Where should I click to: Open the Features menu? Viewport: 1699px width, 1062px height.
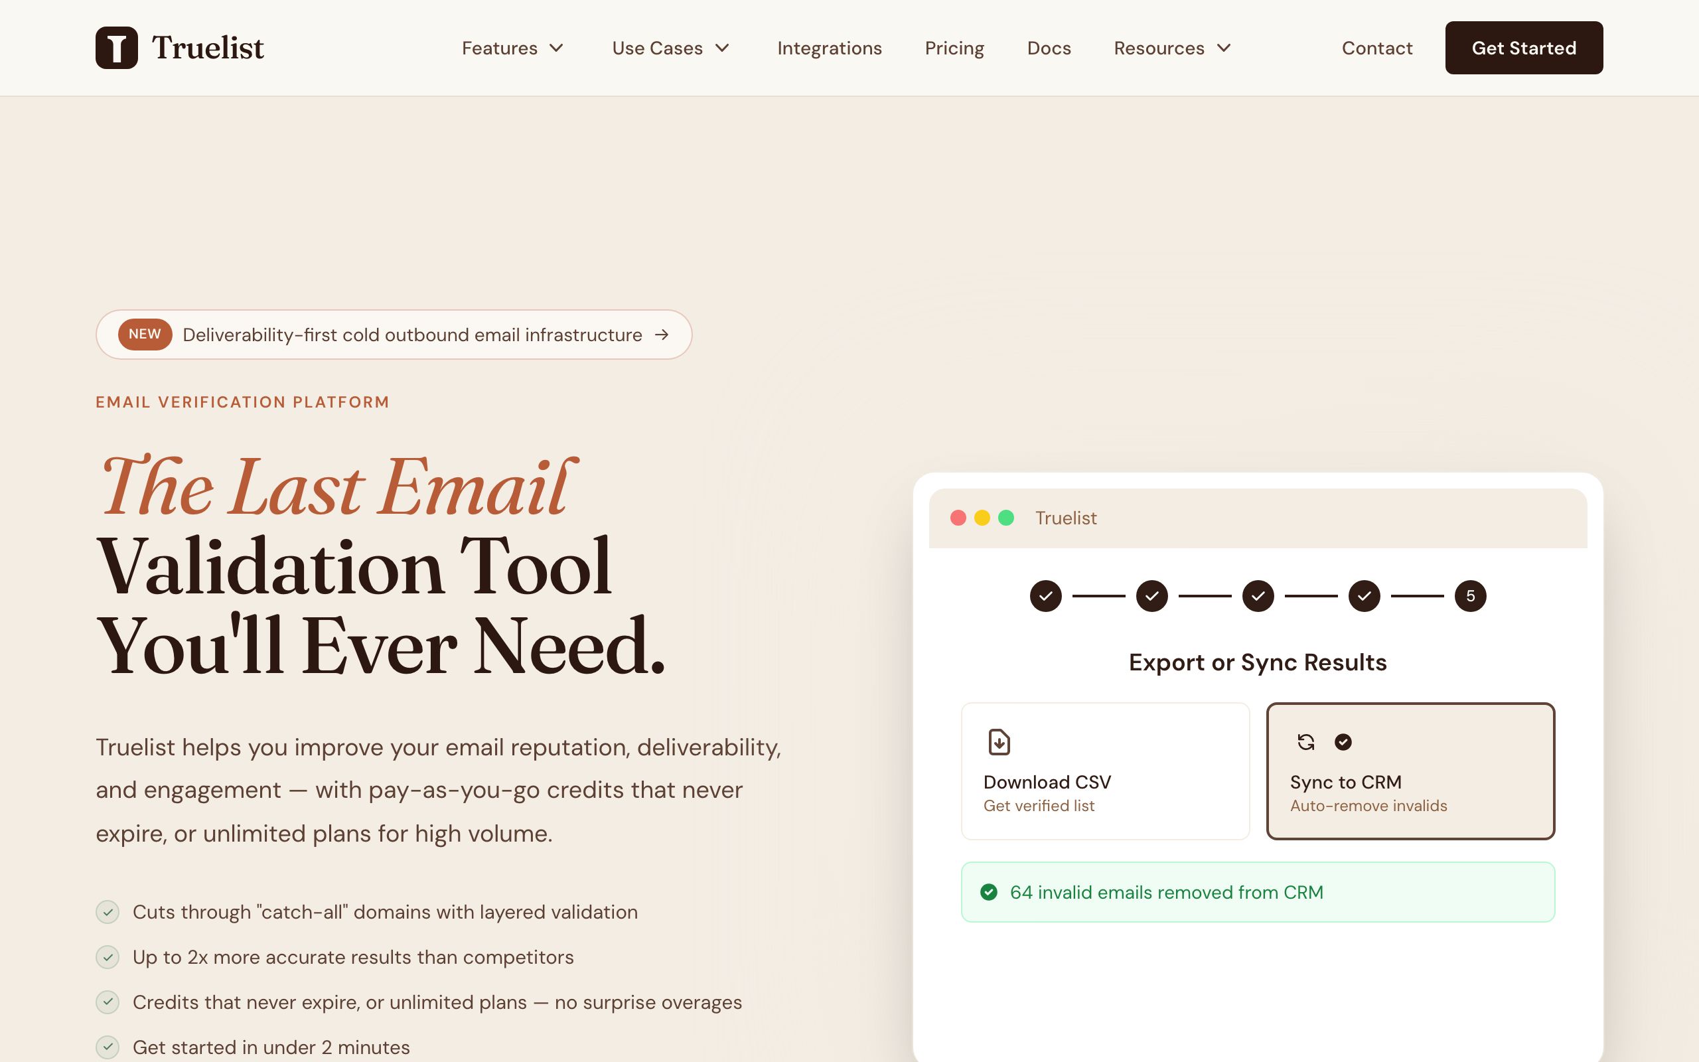click(x=499, y=48)
